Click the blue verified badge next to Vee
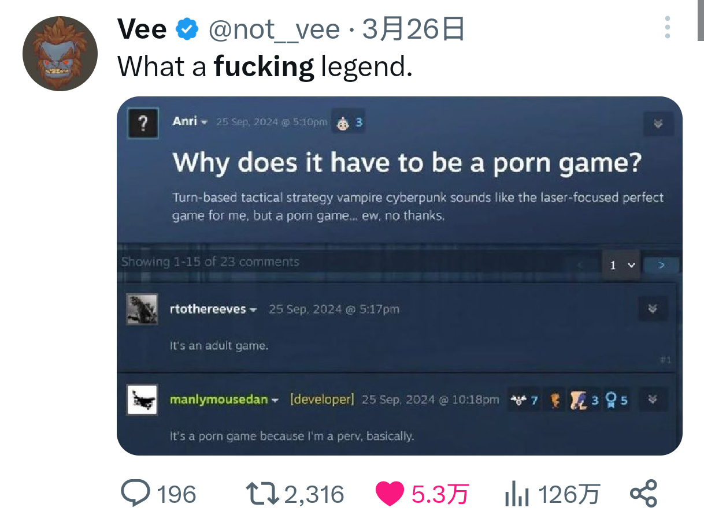This screenshot has width=704, height=515. [187, 29]
